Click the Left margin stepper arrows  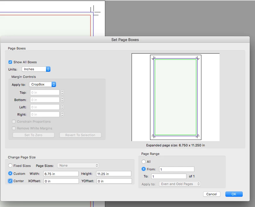coord(62,107)
